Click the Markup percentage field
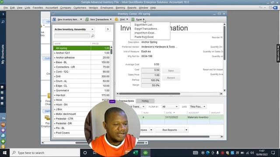This screenshot has height=157, width=280. 150,80
